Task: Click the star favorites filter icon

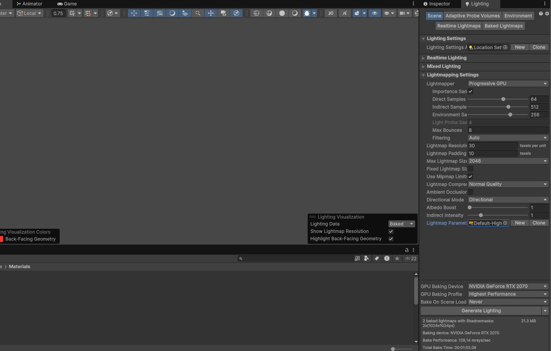Action: coord(397,259)
